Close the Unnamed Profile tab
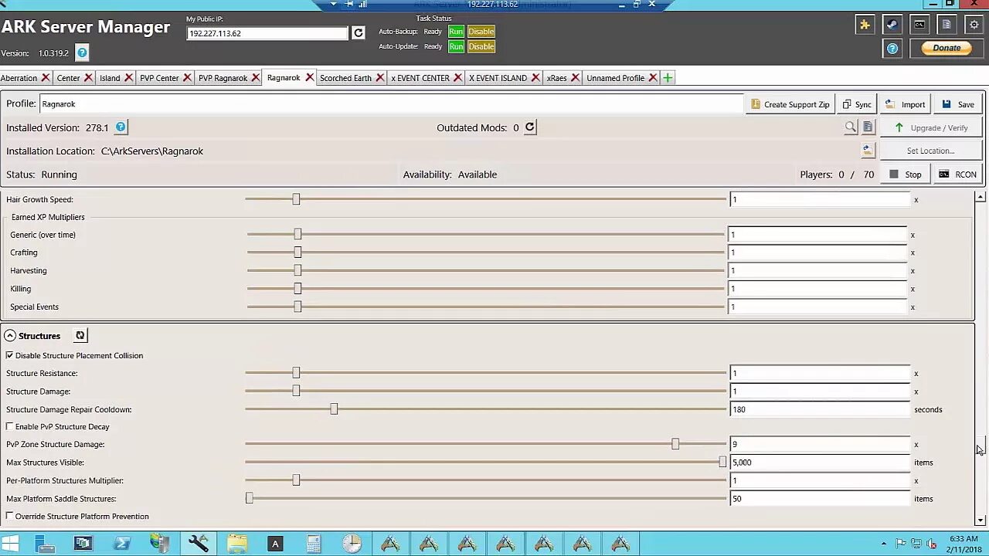This screenshot has width=989, height=556. [653, 78]
